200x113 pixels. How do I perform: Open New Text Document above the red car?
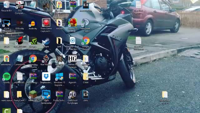[138, 5]
